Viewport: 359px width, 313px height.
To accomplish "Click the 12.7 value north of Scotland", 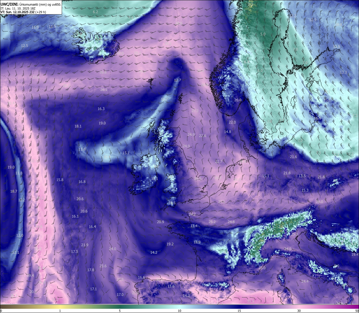I will (178, 80).
